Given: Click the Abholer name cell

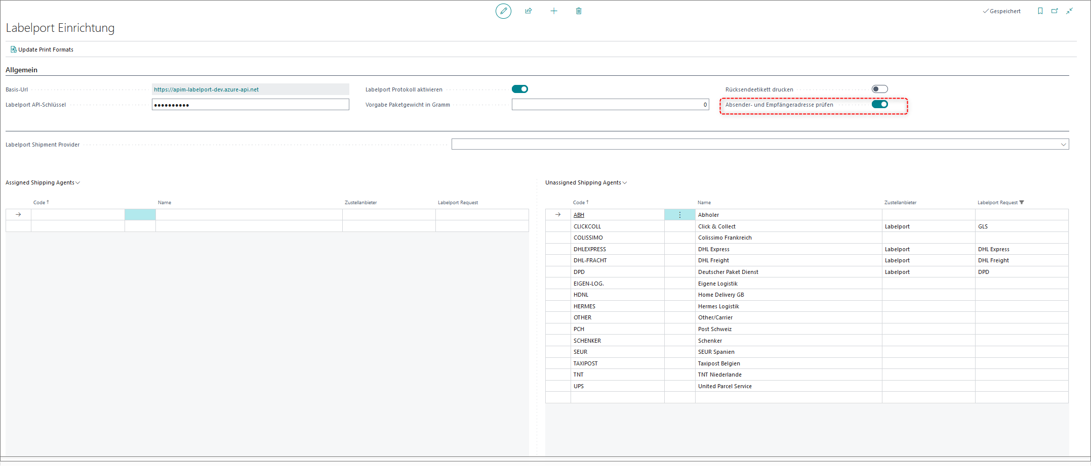Looking at the screenshot, I should click(x=789, y=215).
